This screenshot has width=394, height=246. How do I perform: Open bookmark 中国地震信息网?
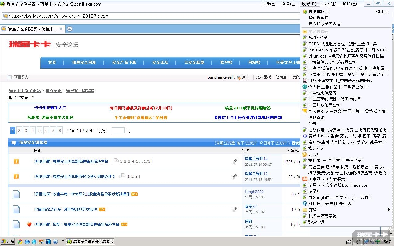coord(346,93)
